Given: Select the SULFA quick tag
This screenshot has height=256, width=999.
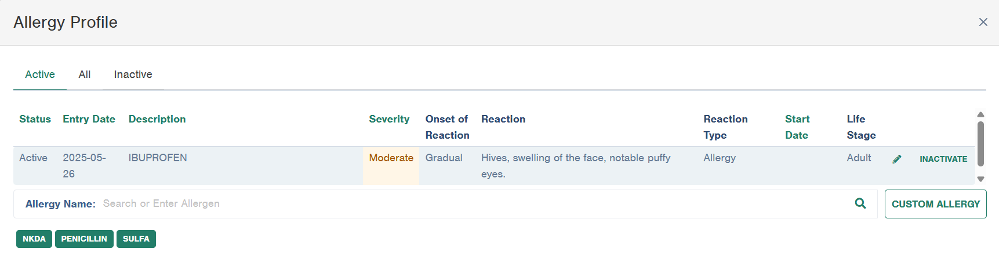Looking at the screenshot, I should tap(136, 239).
